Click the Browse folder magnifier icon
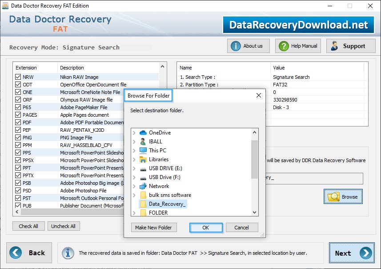This screenshot has width=381, height=269. click(333, 196)
